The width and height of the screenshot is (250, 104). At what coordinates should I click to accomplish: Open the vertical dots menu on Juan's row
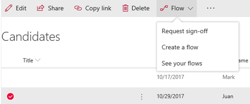pyautogui.click(x=141, y=97)
